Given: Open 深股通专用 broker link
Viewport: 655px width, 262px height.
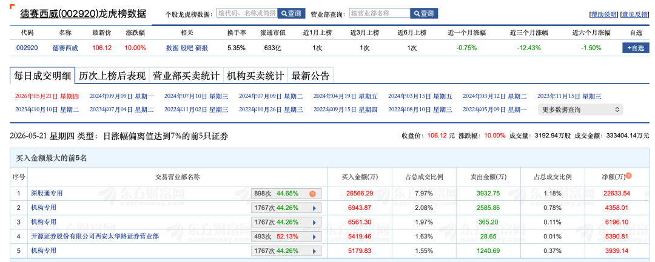Looking at the screenshot, I should click(47, 193).
